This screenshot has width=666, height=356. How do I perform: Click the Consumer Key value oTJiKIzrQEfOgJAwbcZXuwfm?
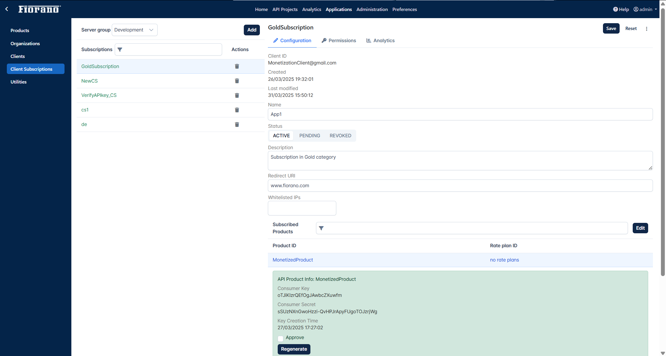coord(310,295)
